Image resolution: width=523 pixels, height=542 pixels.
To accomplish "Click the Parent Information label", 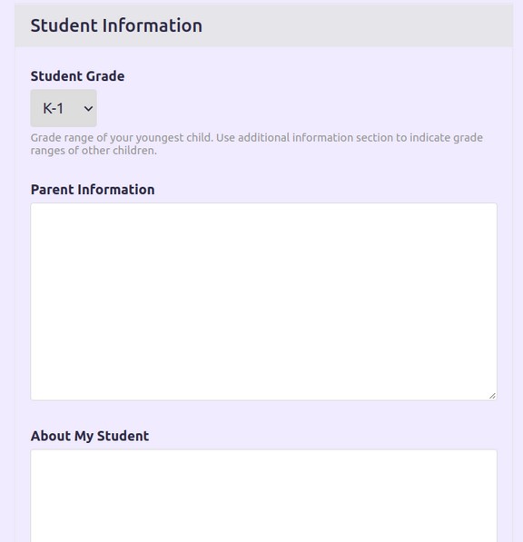I will (93, 190).
